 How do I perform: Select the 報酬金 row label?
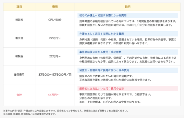tap(19, 56)
